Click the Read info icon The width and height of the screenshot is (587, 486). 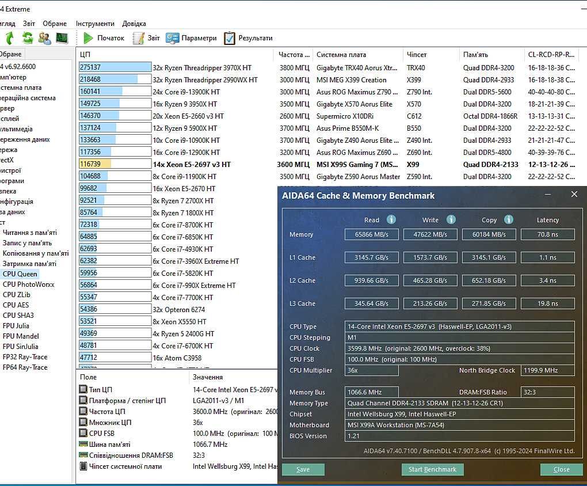point(391,219)
